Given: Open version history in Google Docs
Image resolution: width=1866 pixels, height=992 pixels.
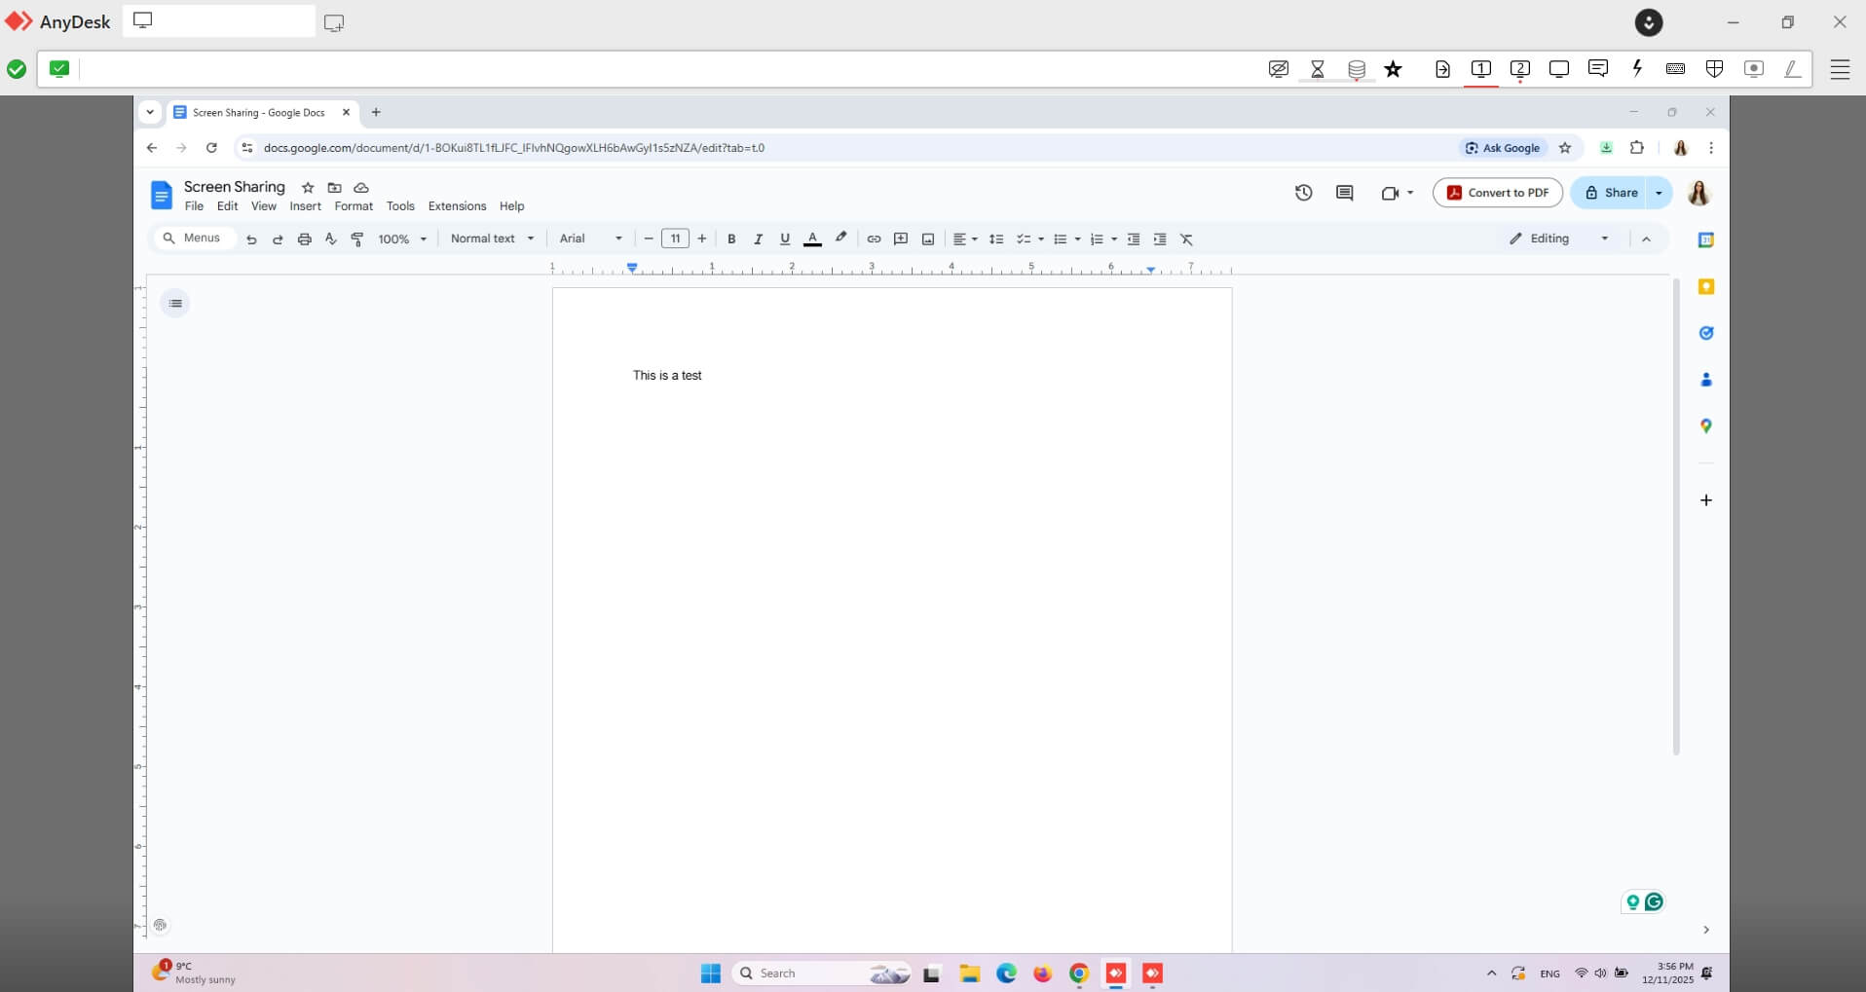Looking at the screenshot, I should (1304, 192).
